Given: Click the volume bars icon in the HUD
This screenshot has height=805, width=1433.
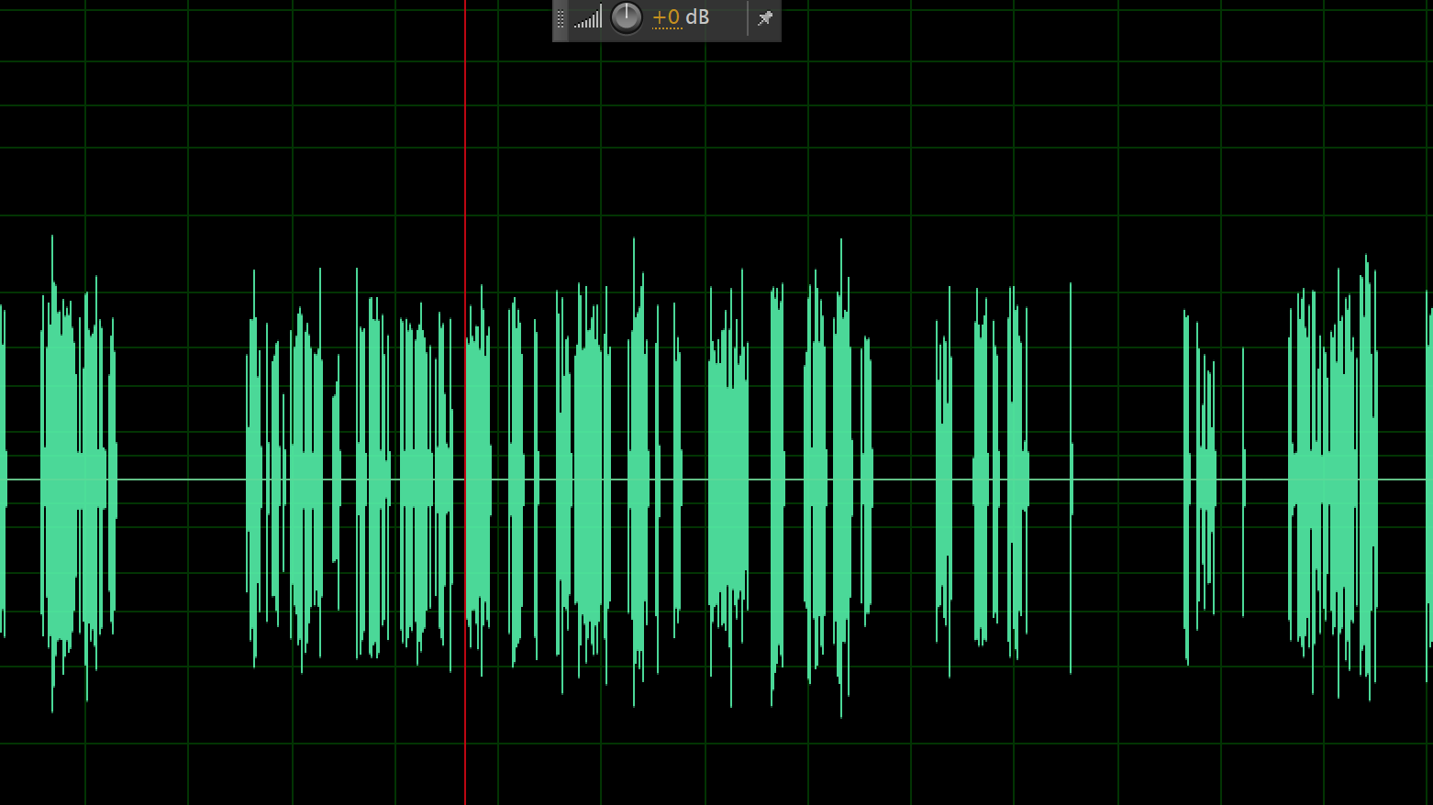Looking at the screenshot, I should (588, 18).
